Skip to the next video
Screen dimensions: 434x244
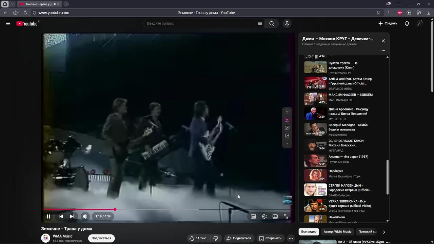click(x=72, y=216)
